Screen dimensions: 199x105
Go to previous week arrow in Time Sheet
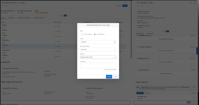[3, 6]
